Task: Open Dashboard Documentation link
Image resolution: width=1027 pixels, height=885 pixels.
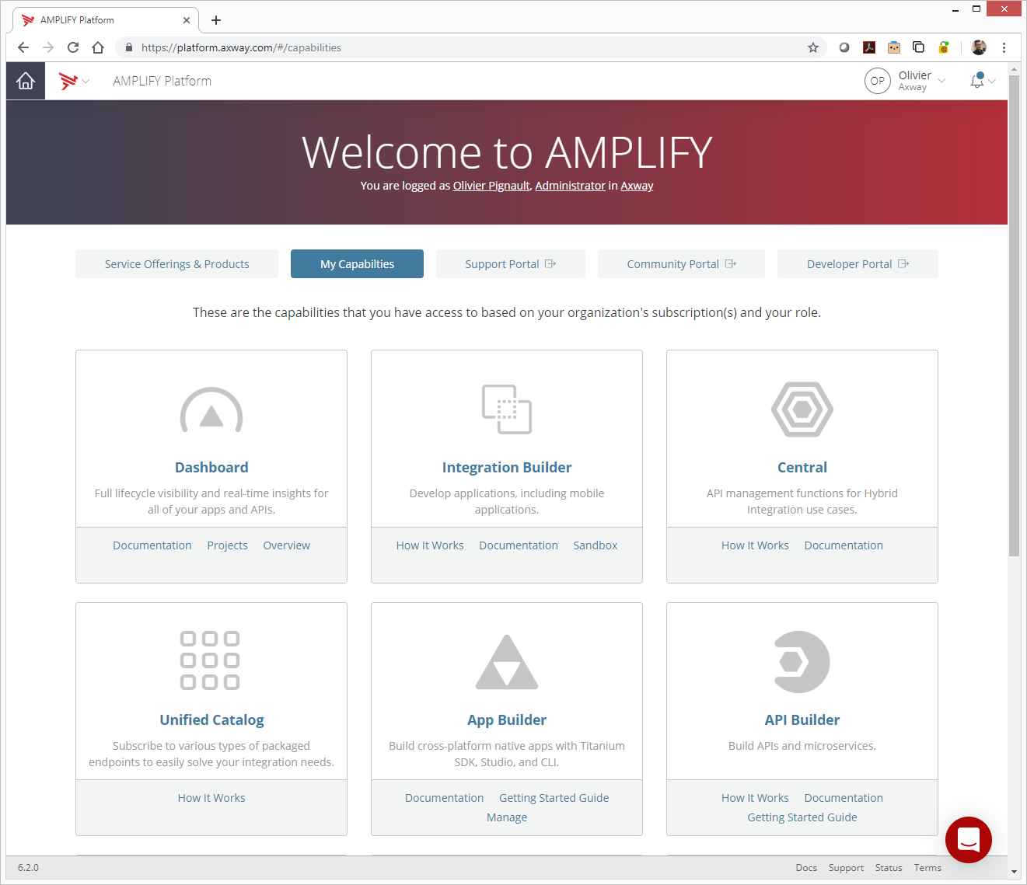Action: pos(152,545)
